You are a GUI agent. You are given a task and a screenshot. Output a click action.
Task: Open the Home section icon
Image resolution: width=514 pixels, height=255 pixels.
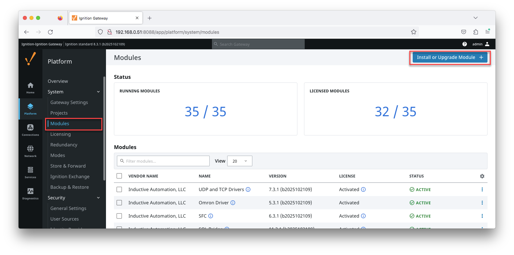click(x=30, y=87)
